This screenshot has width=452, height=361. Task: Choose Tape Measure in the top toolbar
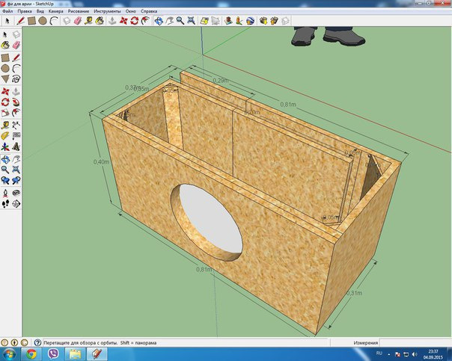point(88,21)
